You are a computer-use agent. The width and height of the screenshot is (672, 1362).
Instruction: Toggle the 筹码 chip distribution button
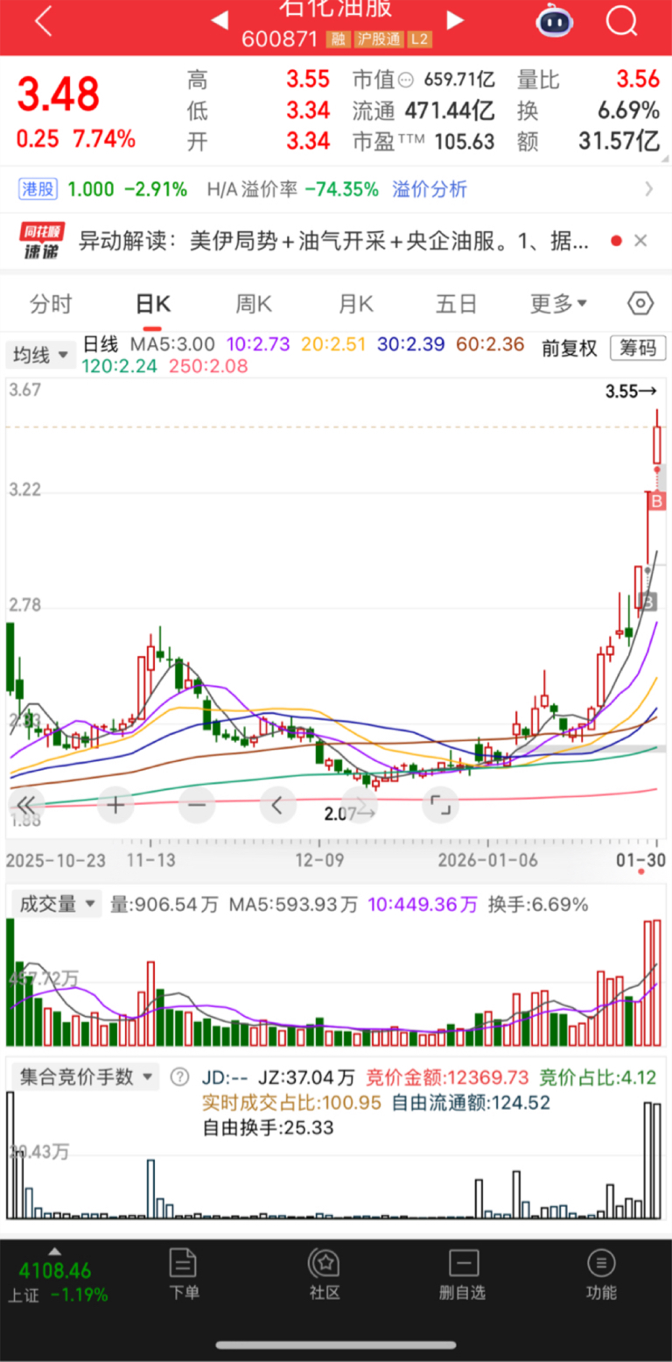(x=637, y=348)
